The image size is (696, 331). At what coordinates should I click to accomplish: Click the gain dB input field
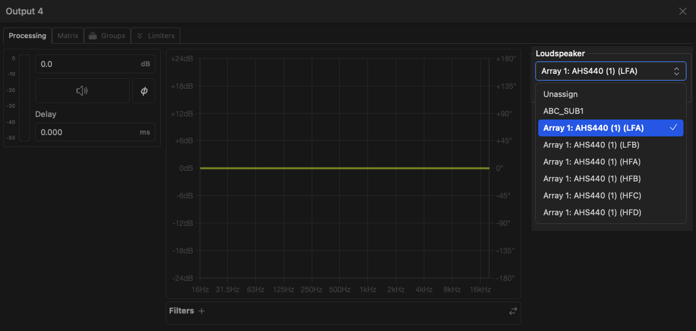pyautogui.click(x=88, y=64)
